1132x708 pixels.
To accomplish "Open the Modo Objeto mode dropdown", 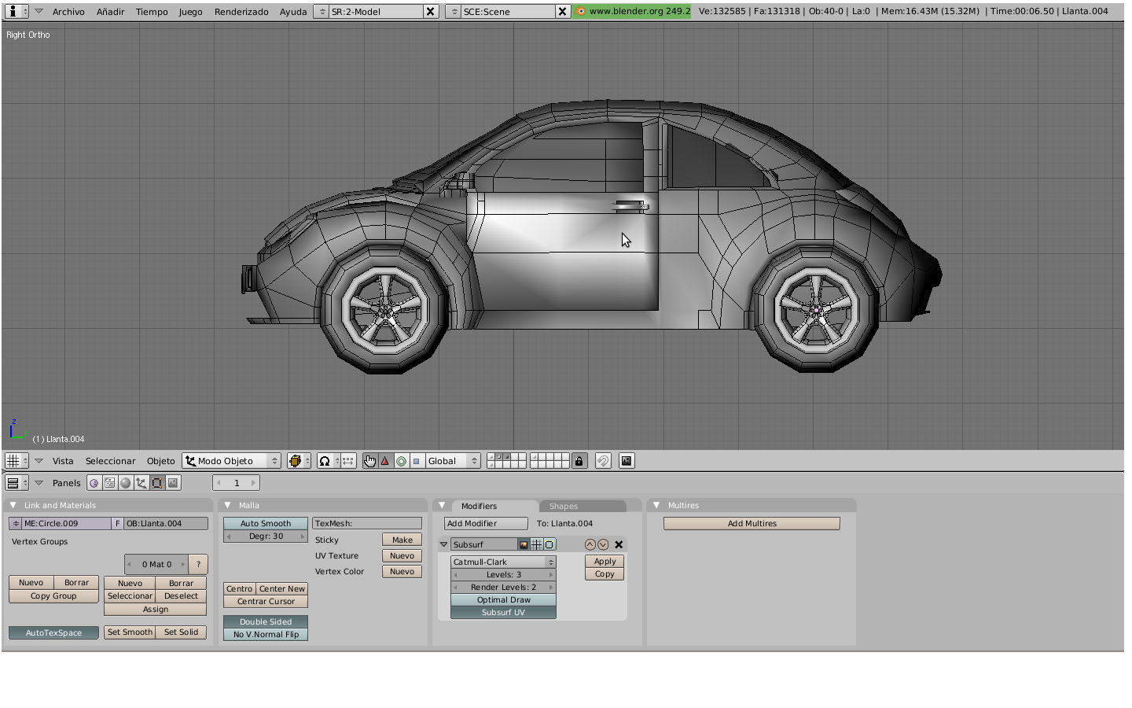I will (231, 461).
